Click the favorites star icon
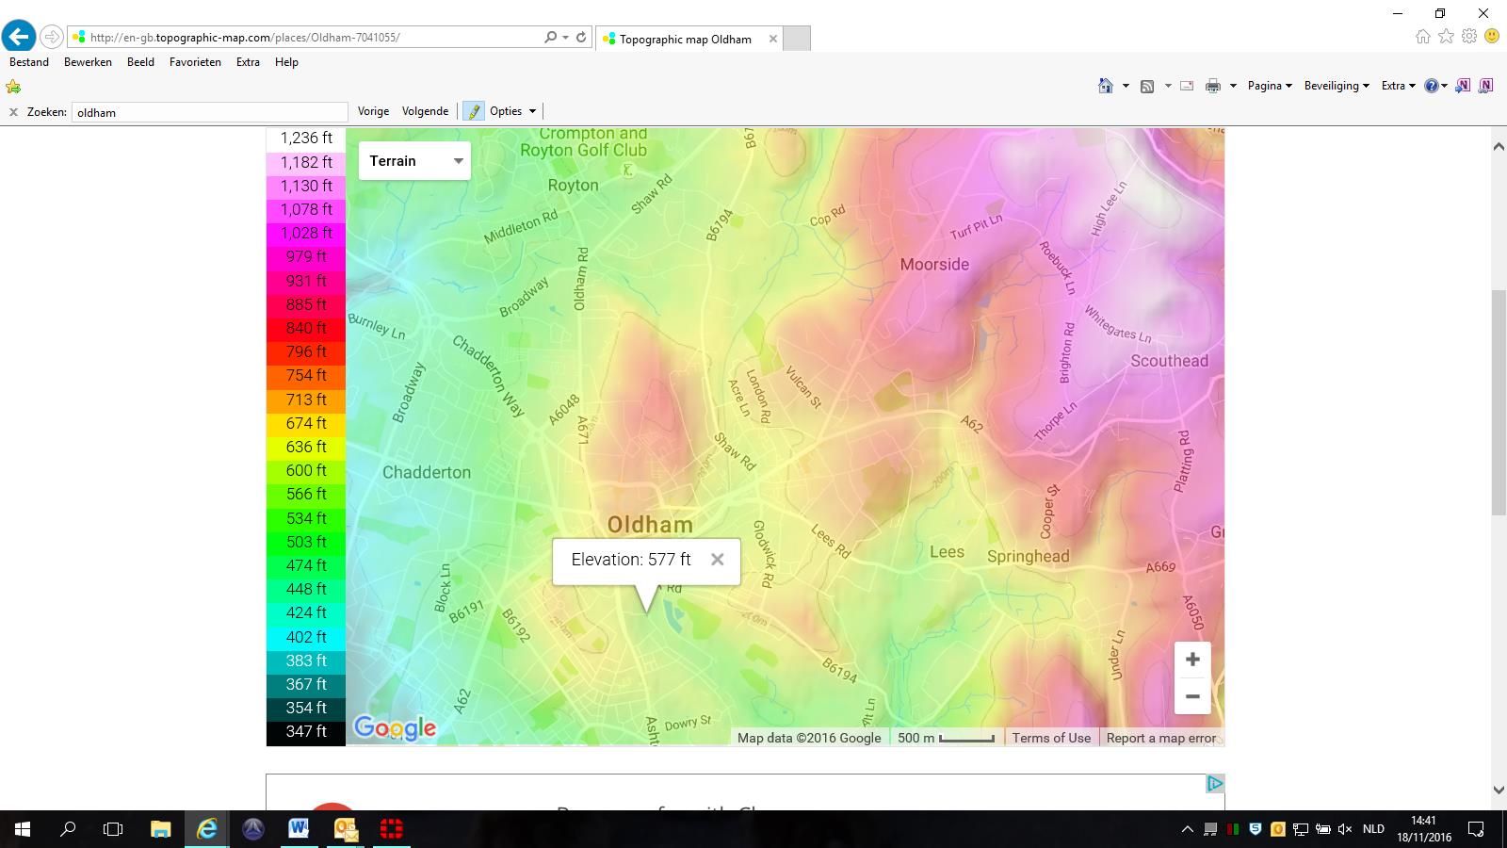Screen dimensions: 1507x848 pyautogui.click(x=1446, y=37)
